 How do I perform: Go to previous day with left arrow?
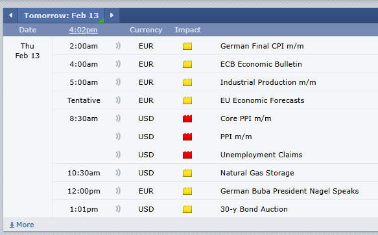coord(10,16)
